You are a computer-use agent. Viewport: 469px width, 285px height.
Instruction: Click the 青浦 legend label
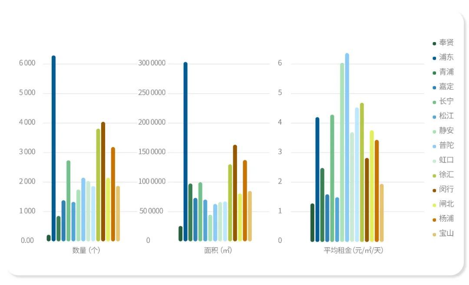click(x=446, y=72)
